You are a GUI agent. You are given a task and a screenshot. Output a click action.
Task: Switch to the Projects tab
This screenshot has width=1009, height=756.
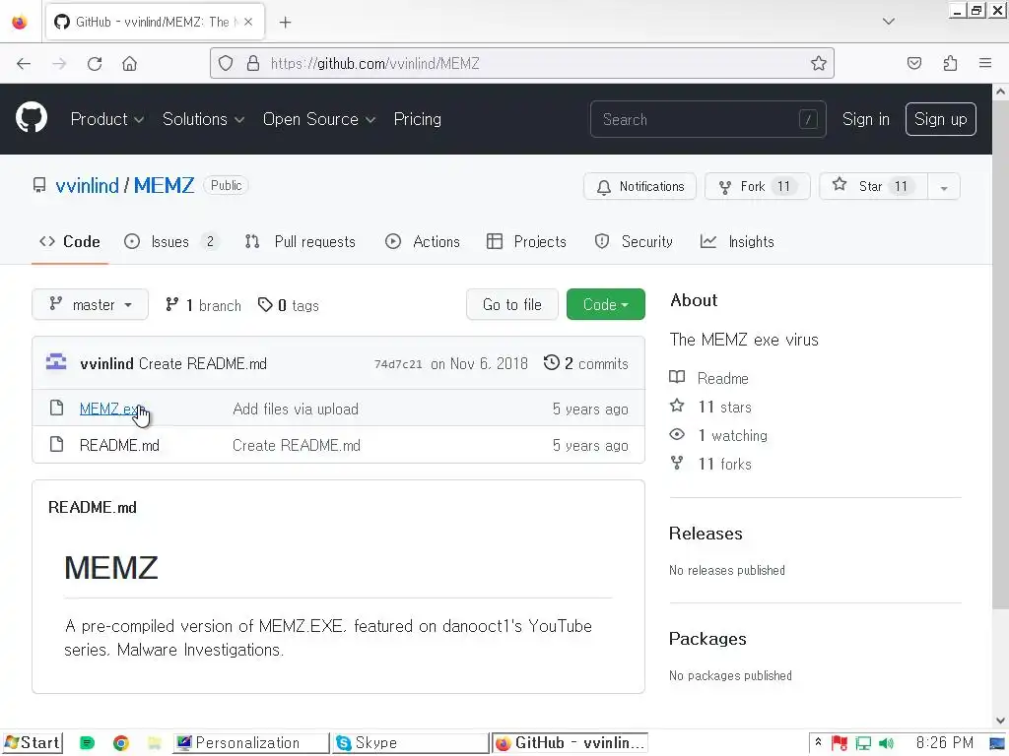(526, 242)
